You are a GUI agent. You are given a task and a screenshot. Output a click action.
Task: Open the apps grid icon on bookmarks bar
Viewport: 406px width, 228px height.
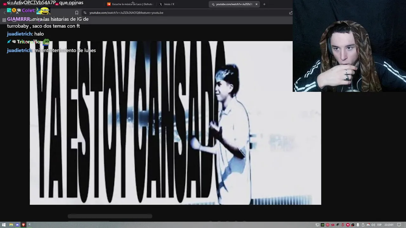click(x=4, y=20)
